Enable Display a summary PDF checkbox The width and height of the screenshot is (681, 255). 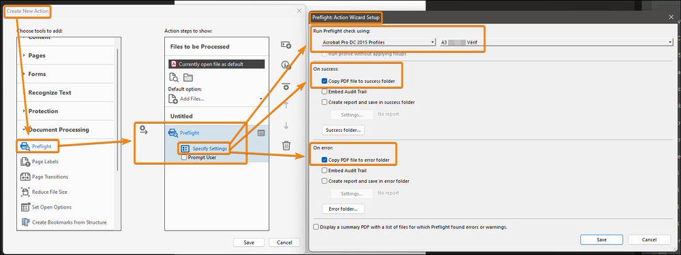click(316, 226)
